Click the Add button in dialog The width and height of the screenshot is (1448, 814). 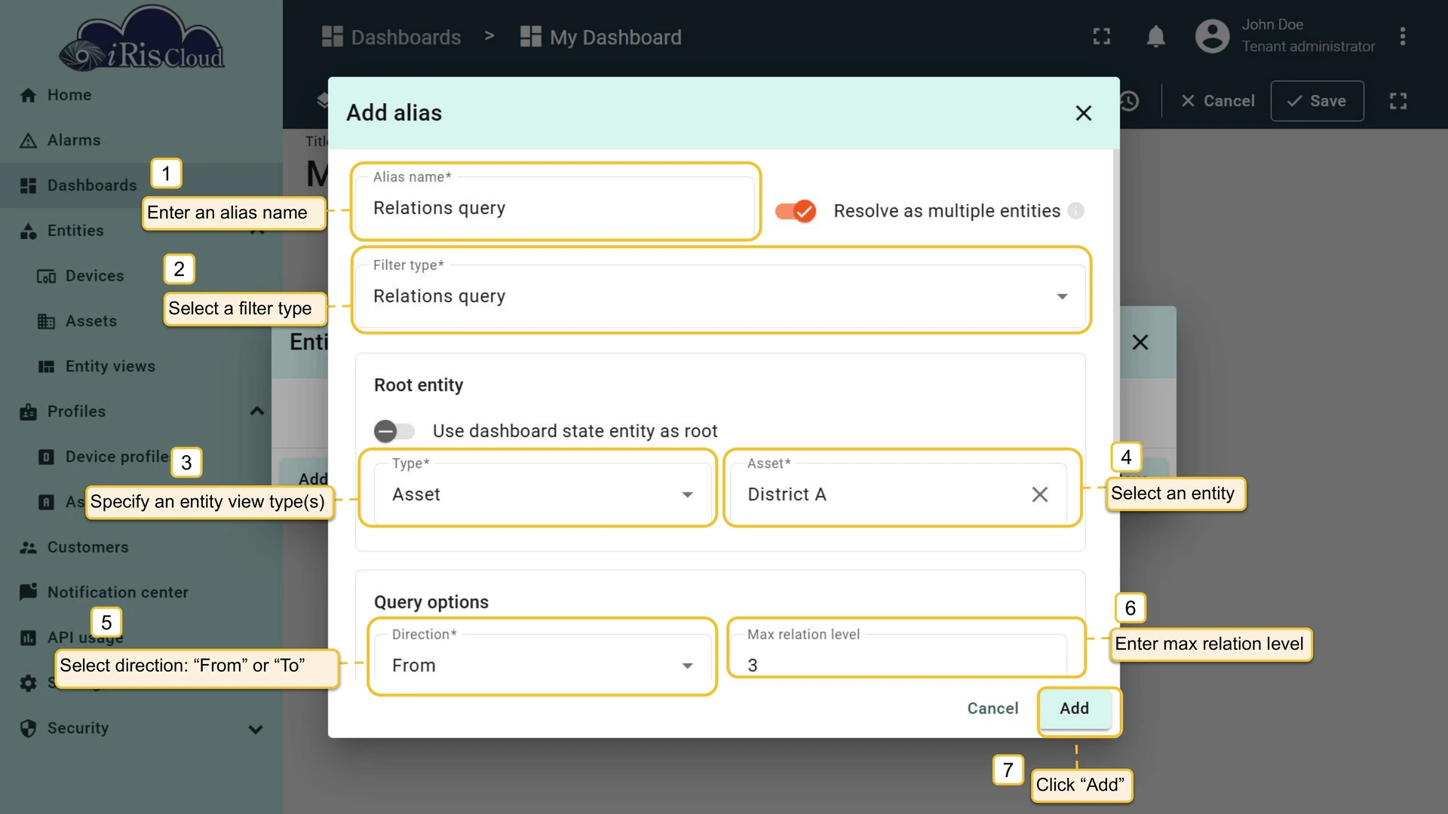pyautogui.click(x=1075, y=708)
